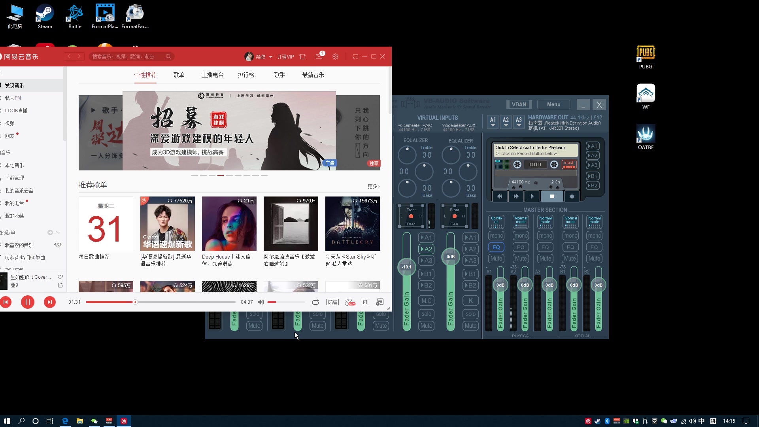The image size is (759, 427).
Task: Click the cassette rewind button in Voicemeeter
Action: tap(500, 196)
